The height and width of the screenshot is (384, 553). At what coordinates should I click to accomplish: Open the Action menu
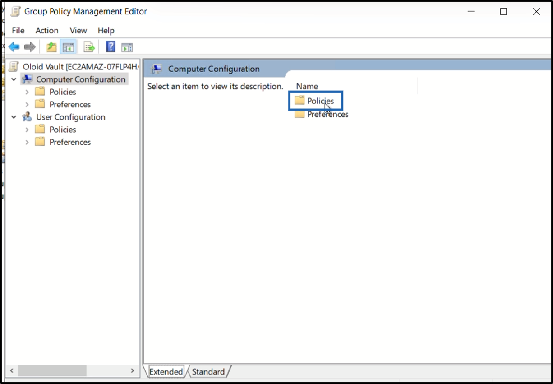click(47, 31)
